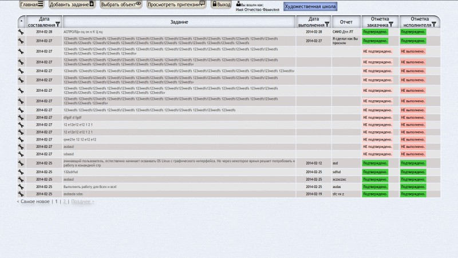Image resolution: width=458 pixels, height=258 pixels.
Task: Click the Задание column header
Action: (179, 22)
